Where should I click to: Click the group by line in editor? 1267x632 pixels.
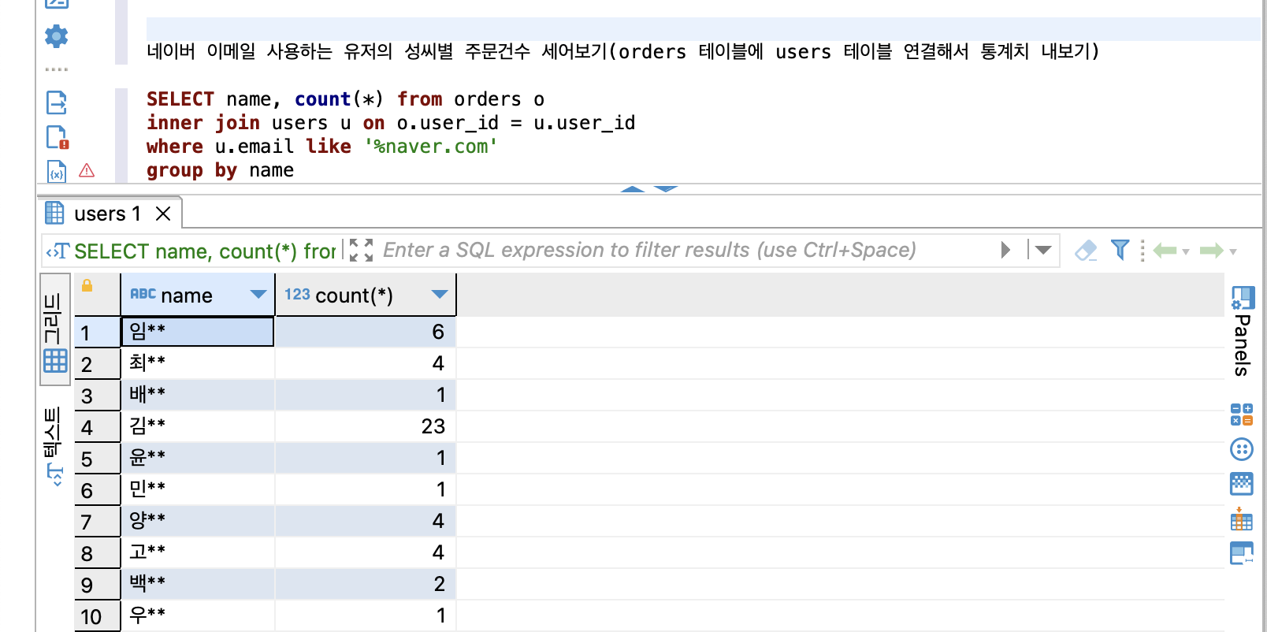(220, 170)
